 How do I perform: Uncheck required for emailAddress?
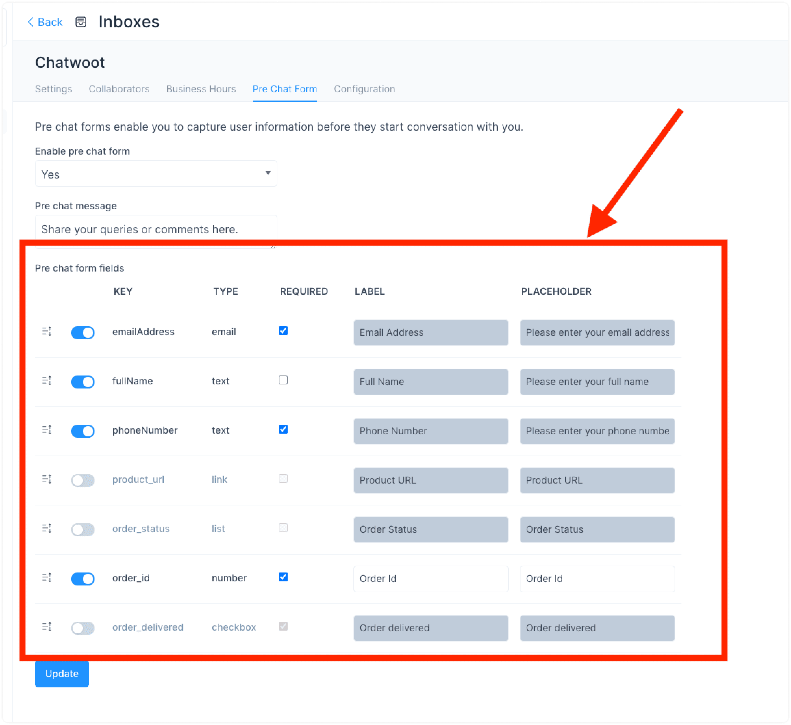pyautogui.click(x=283, y=331)
